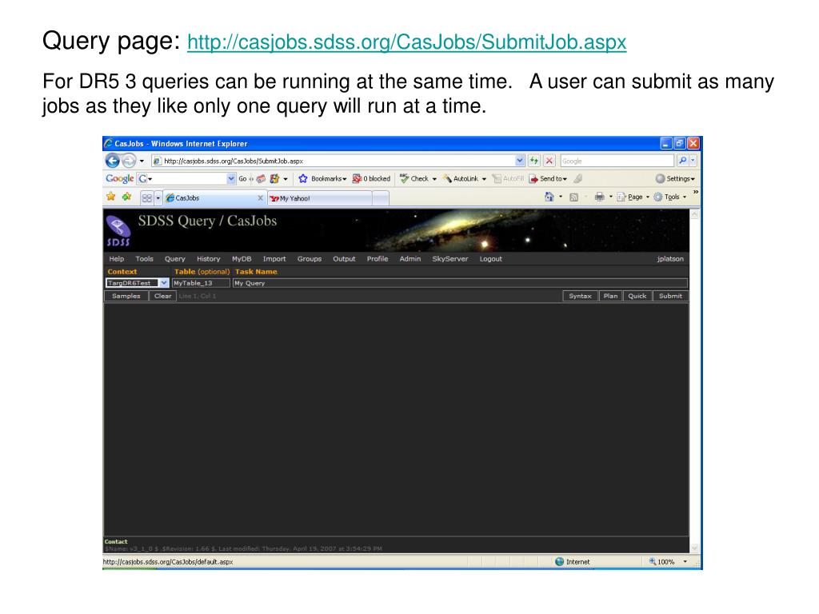Open the Tools menu in command bar
Screen dimensions: 819x614
[670, 197]
